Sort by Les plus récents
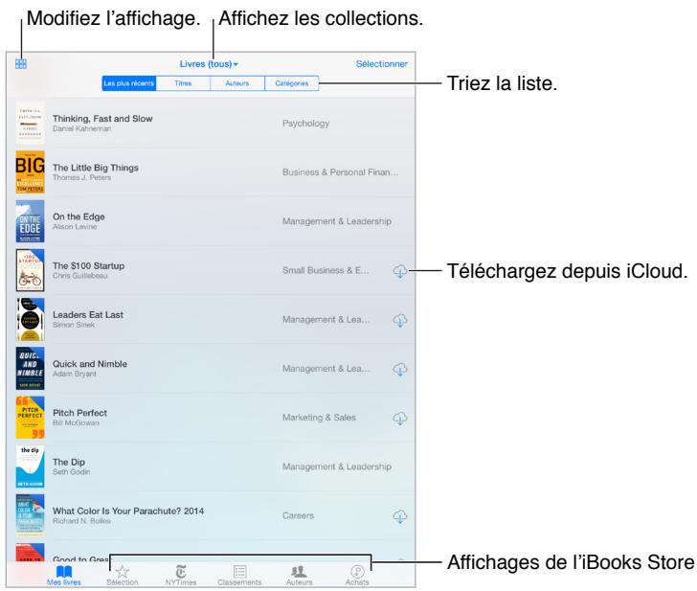This screenshot has width=697, height=591. pyautogui.click(x=129, y=83)
